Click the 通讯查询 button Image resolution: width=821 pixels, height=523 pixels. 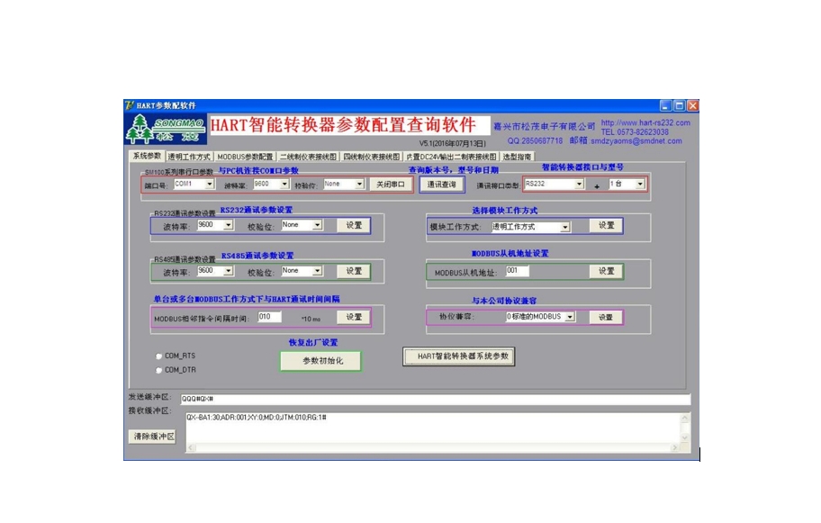coord(441,184)
